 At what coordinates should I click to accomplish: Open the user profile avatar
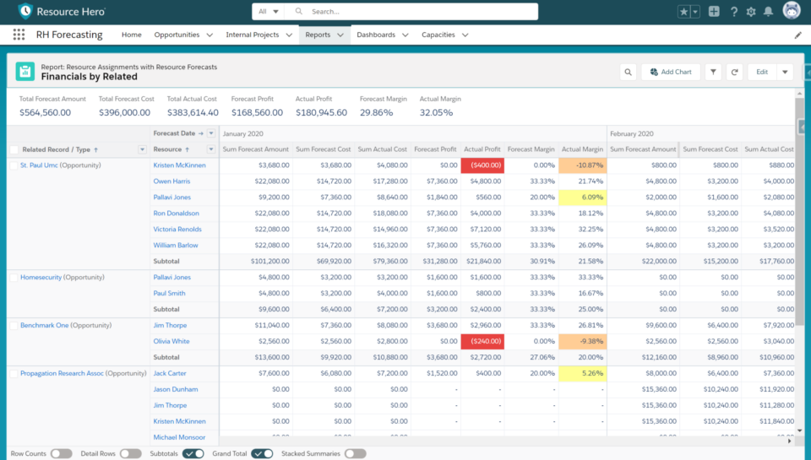coord(792,10)
